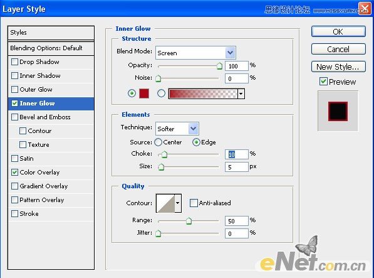Image resolution: width=374 pixels, height=278 pixels.
Task: Expand the gradient picker arrow
Action: [x=241, y=94]
